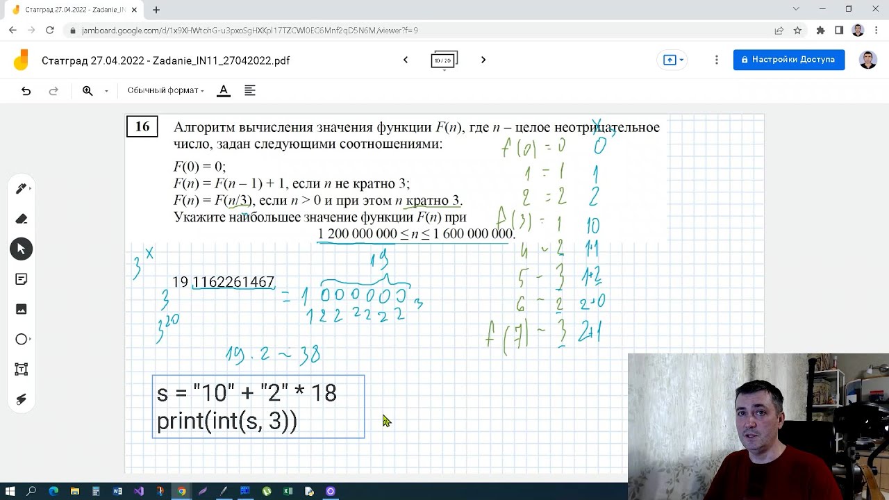Screen dimensions: 889x500
Task: Click the jam title 'Статград 27.04.2022'
Action: click(165, 60)
